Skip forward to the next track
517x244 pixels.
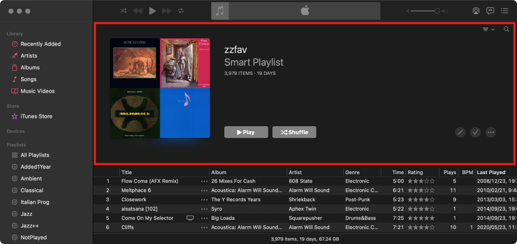pos(167,11)
